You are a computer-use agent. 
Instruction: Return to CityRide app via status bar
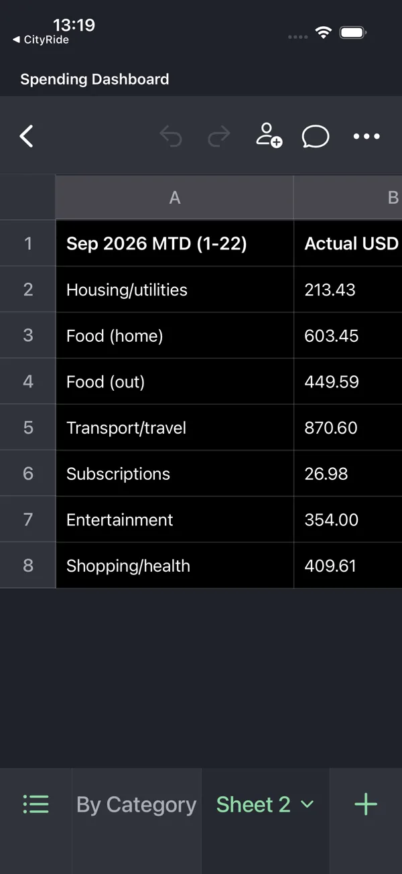click(x=41, y=40)
